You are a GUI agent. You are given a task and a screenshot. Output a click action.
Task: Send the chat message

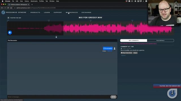click(113, 97)
